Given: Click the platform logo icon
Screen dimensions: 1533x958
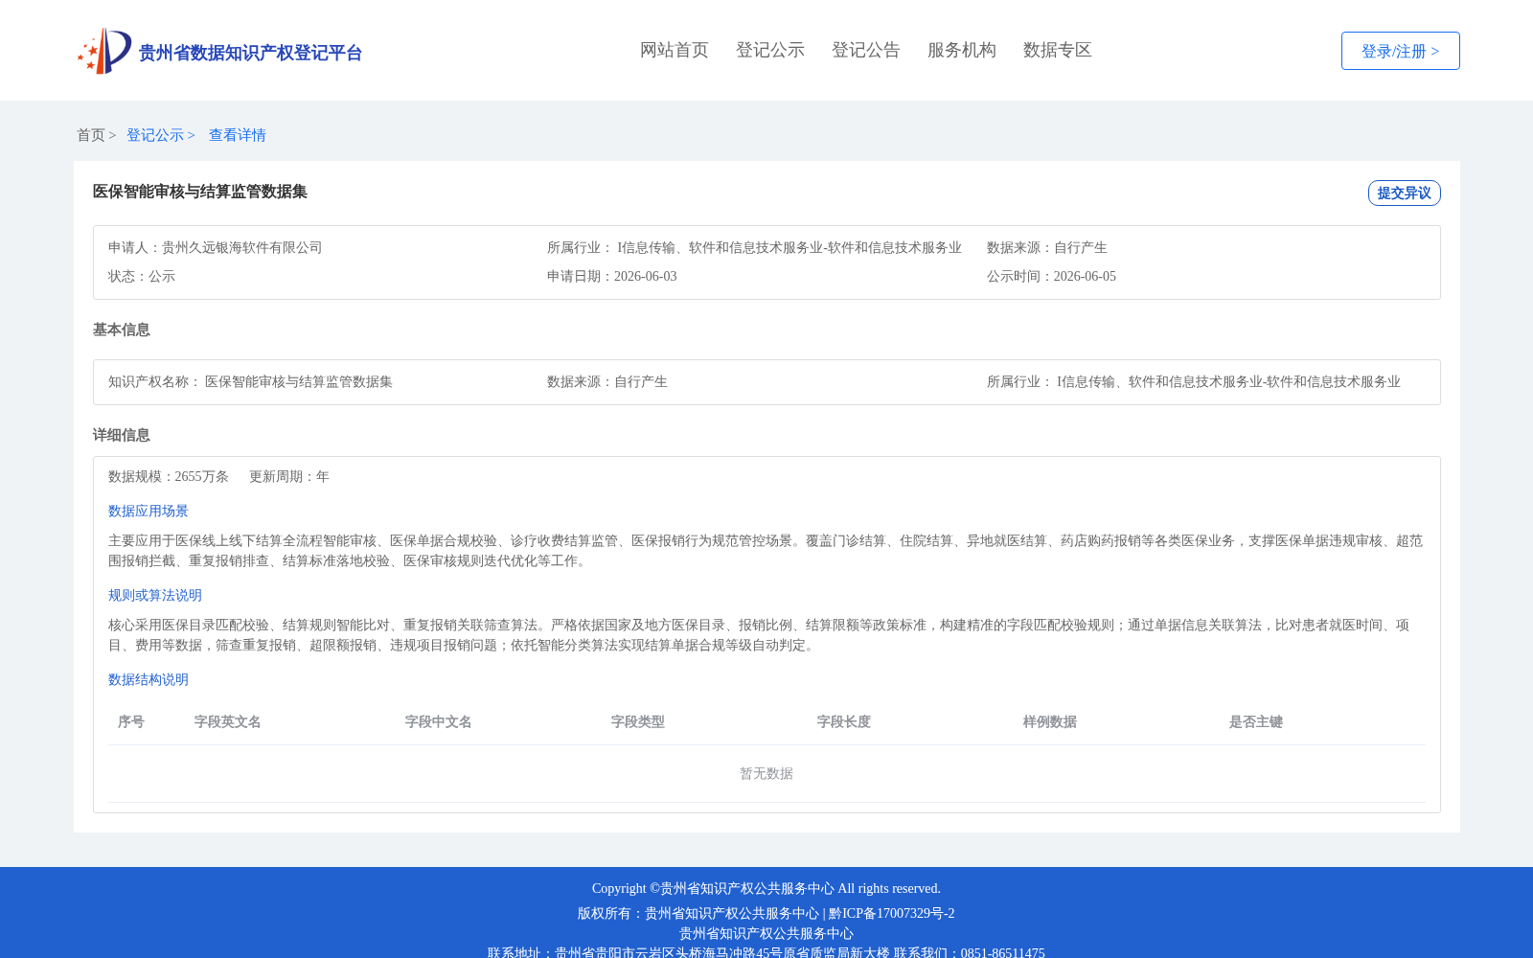Looking at the screenshot, I should point(104,51).
